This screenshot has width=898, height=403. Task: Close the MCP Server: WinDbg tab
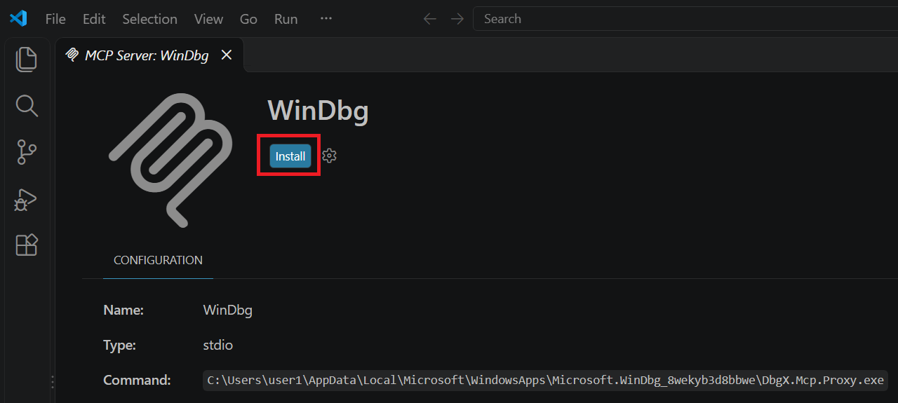click(227, 55)
